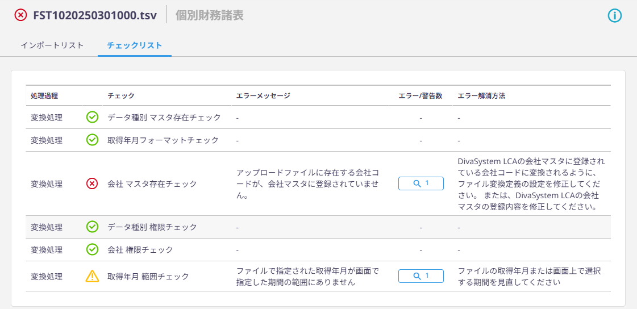
Task: Click the DivaSystem LCA resolution text
Action: [x=532, y=184]
